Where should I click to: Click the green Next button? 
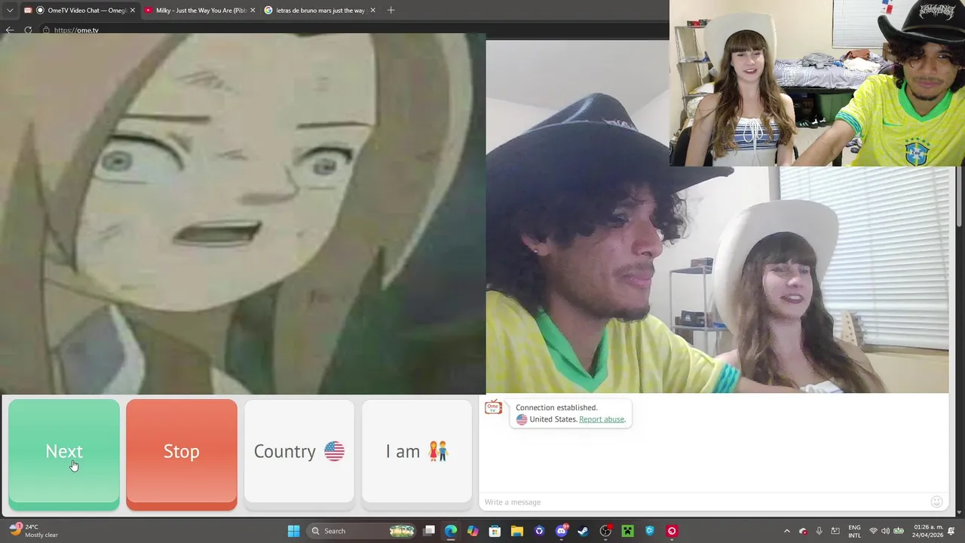(64, 454)
